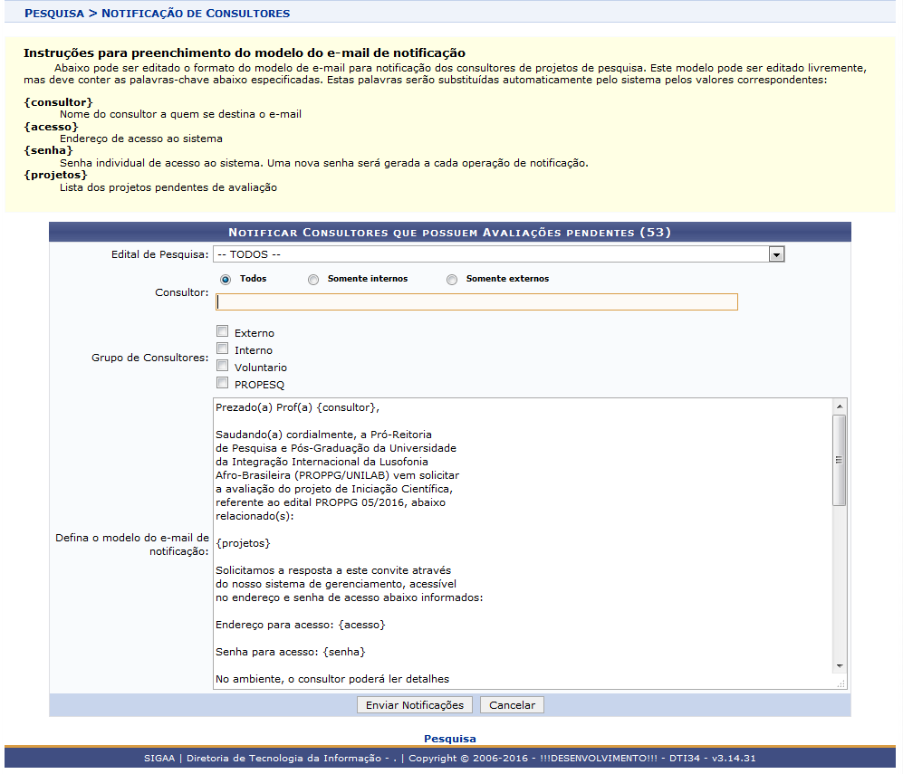This screenshot has width=903, height=774.
Task: Select the "Somente externos" radio option
Action: pos(452,280)
